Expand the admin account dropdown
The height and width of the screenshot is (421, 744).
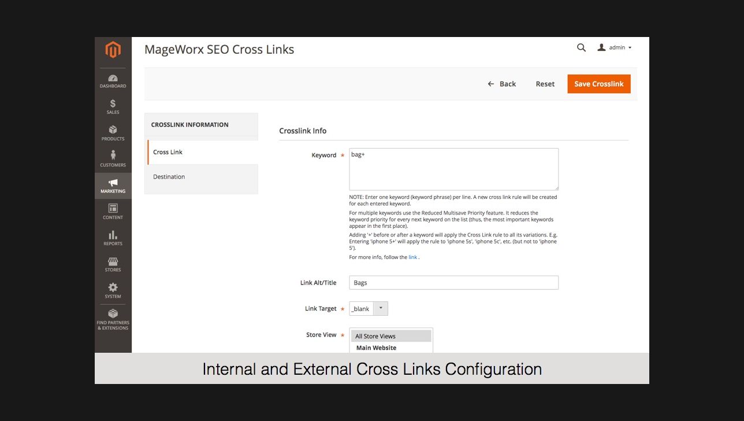click(x=616, y=47)
